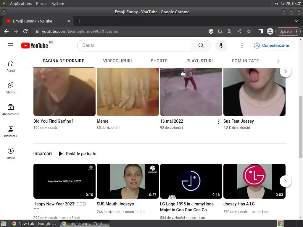The height and width of the screenshot is (227, 303).
Task: Click the install app icon in address bar
Action: [220, 31]
